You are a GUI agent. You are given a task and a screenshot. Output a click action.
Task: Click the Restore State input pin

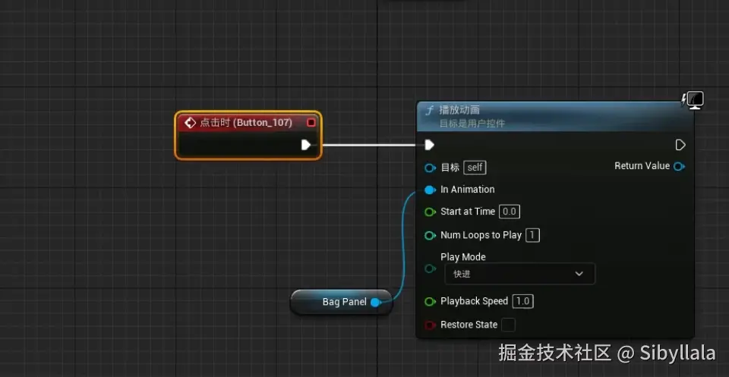point(430,325)
